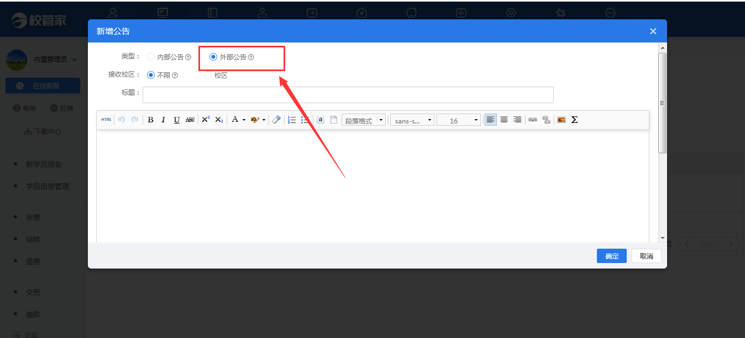Open the sans-serif font family dropdown
This screenshot has width=745, height=338.
[x=412, y=120]
